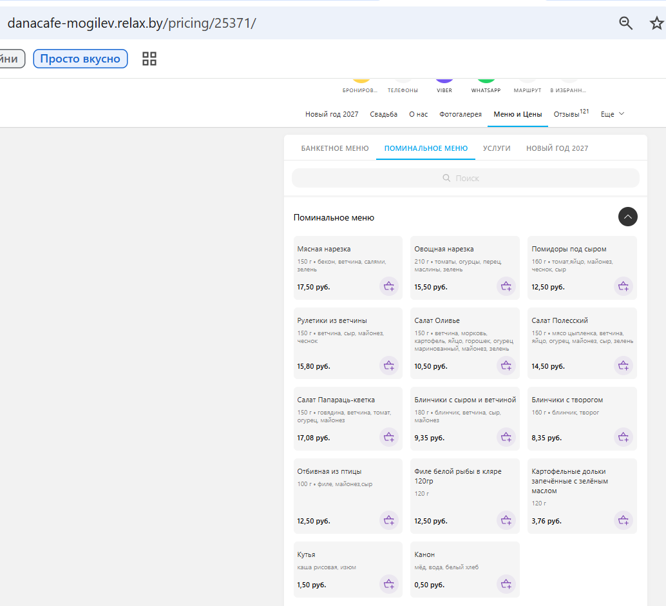Open the Фотогалерея page
Viewport: 666px width, 606px height.
coord(461,114)
